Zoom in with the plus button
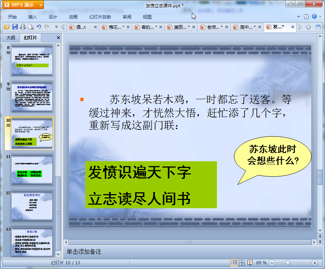 pos(315,263)
